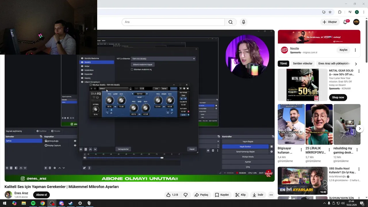This screenshot has width=368, height=207.
Task: Select the Enes Araz adlı yükleyiciden chip
Action: point(334,64)
